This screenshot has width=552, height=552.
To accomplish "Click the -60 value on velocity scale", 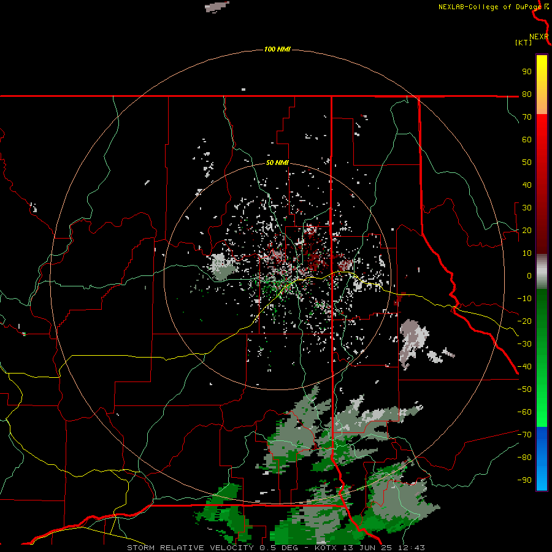I will [x=524, y=412].
